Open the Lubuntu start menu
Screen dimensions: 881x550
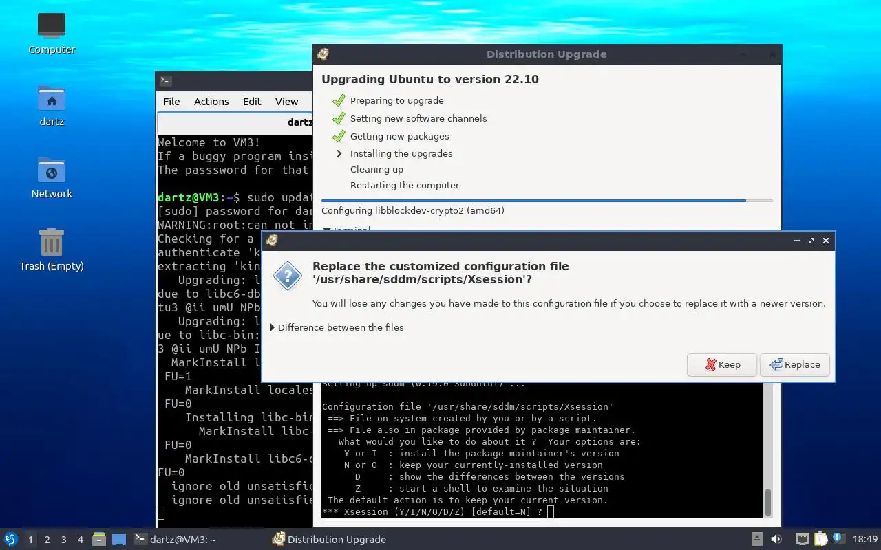10,540
